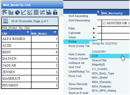130x95 pixels.
Task: Click the grid table view icon
Action: coord(36,12)
